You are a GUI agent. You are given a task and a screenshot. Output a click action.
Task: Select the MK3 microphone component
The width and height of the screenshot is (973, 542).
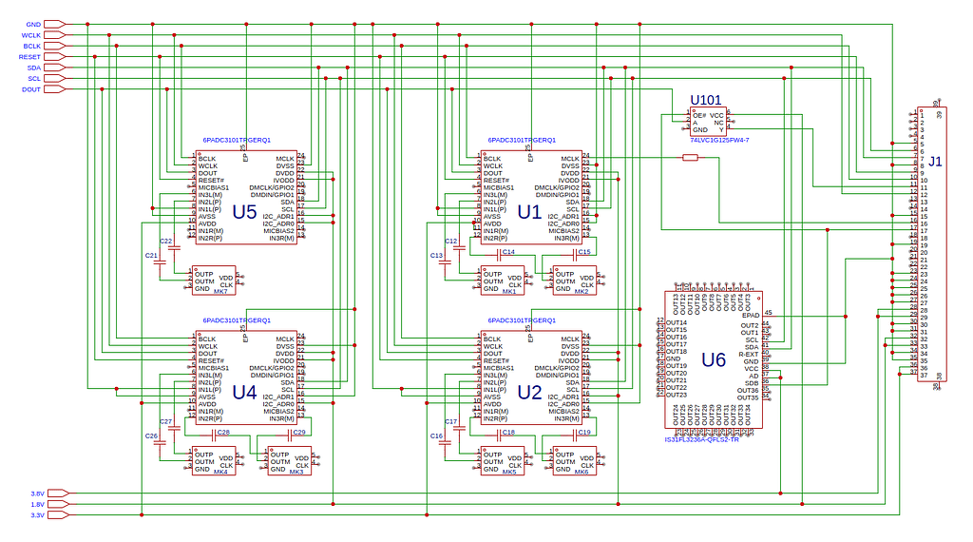pyautogui.click(x=289, y=460)
